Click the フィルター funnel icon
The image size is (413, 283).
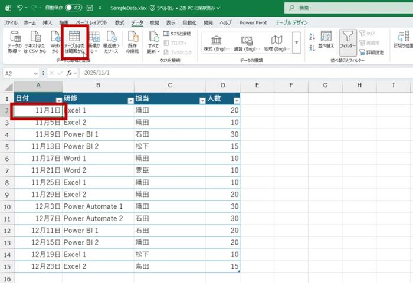click(x=348, y=41)
